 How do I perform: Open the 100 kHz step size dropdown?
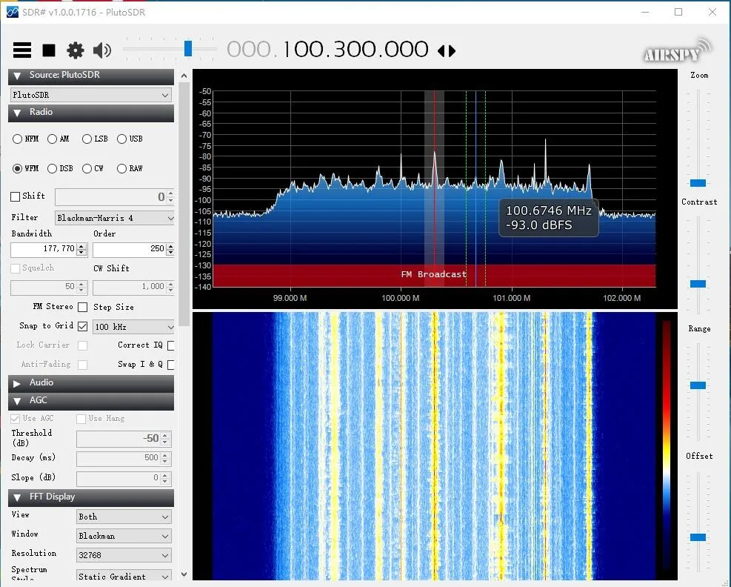(133, 327)
